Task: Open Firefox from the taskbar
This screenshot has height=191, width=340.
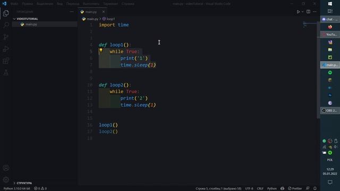Action: click(x=330, y=27)
